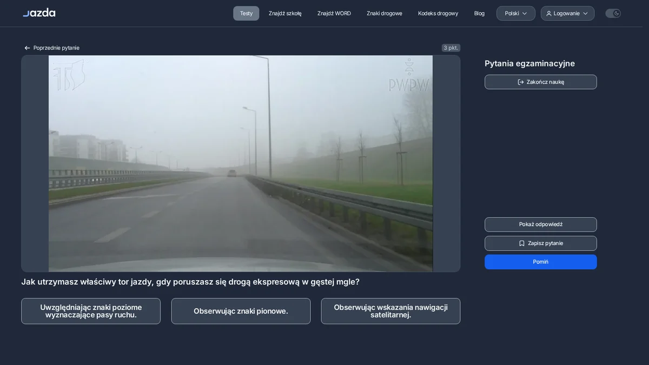Open Znajdź WORD page
The image size is (649, 365).
pyautogui.click(x=334, y=14)
